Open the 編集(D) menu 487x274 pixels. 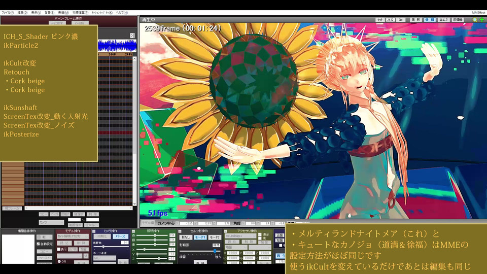(22, 13)
